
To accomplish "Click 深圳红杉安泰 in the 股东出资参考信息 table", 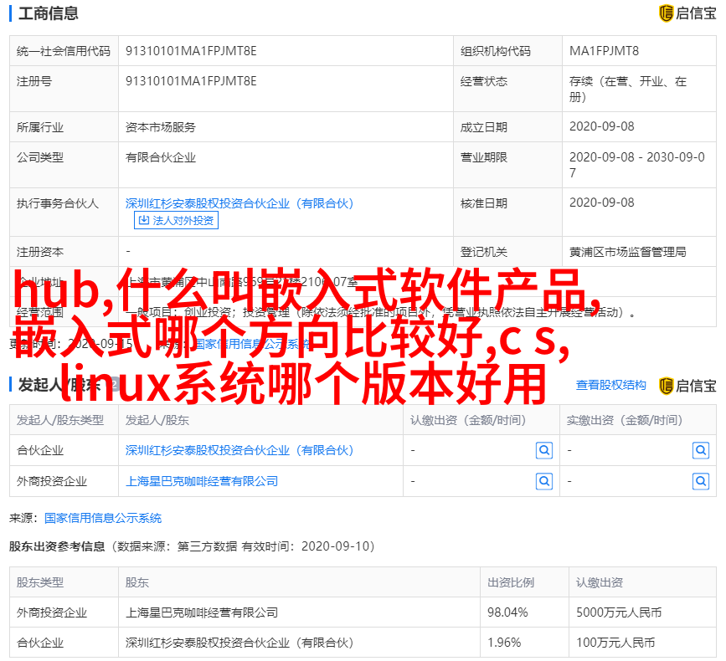I will tap(239, 643).
